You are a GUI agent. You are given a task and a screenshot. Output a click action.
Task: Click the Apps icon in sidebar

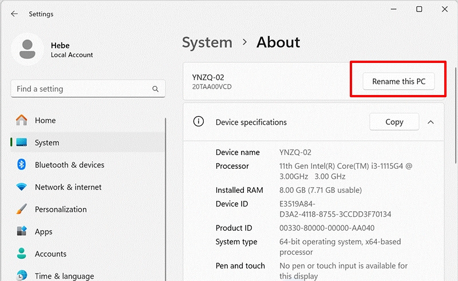22,231
